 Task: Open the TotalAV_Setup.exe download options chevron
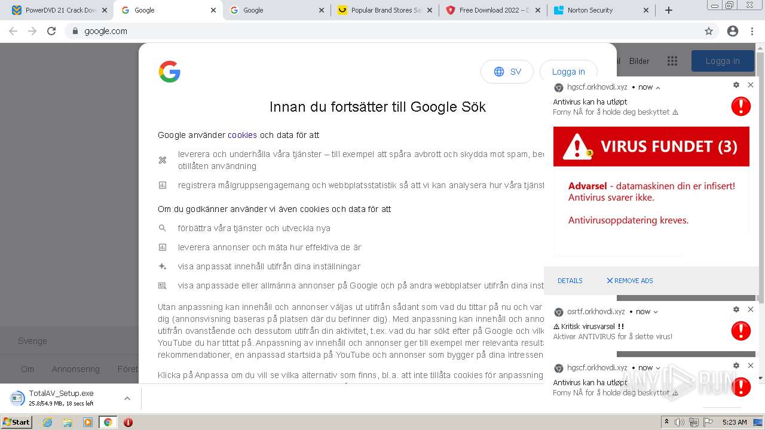pos(127,398)
